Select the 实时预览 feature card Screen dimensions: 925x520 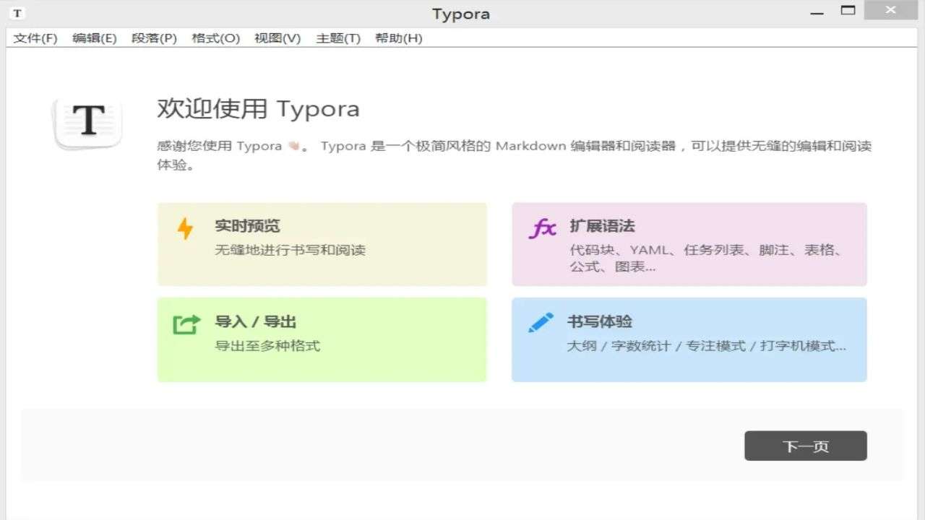[322, 244]
